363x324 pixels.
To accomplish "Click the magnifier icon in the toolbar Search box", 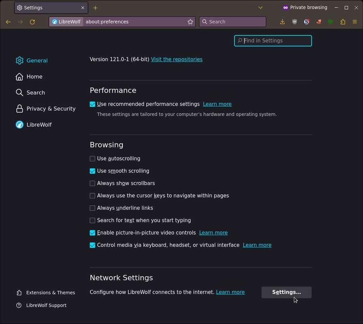I will 205,22.
